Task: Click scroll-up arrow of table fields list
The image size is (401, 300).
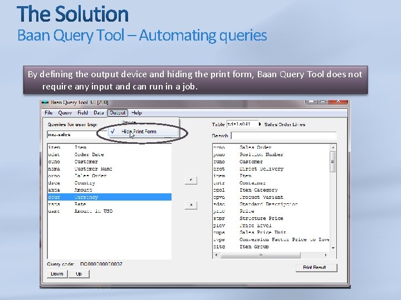Action: tap(333, 147)
